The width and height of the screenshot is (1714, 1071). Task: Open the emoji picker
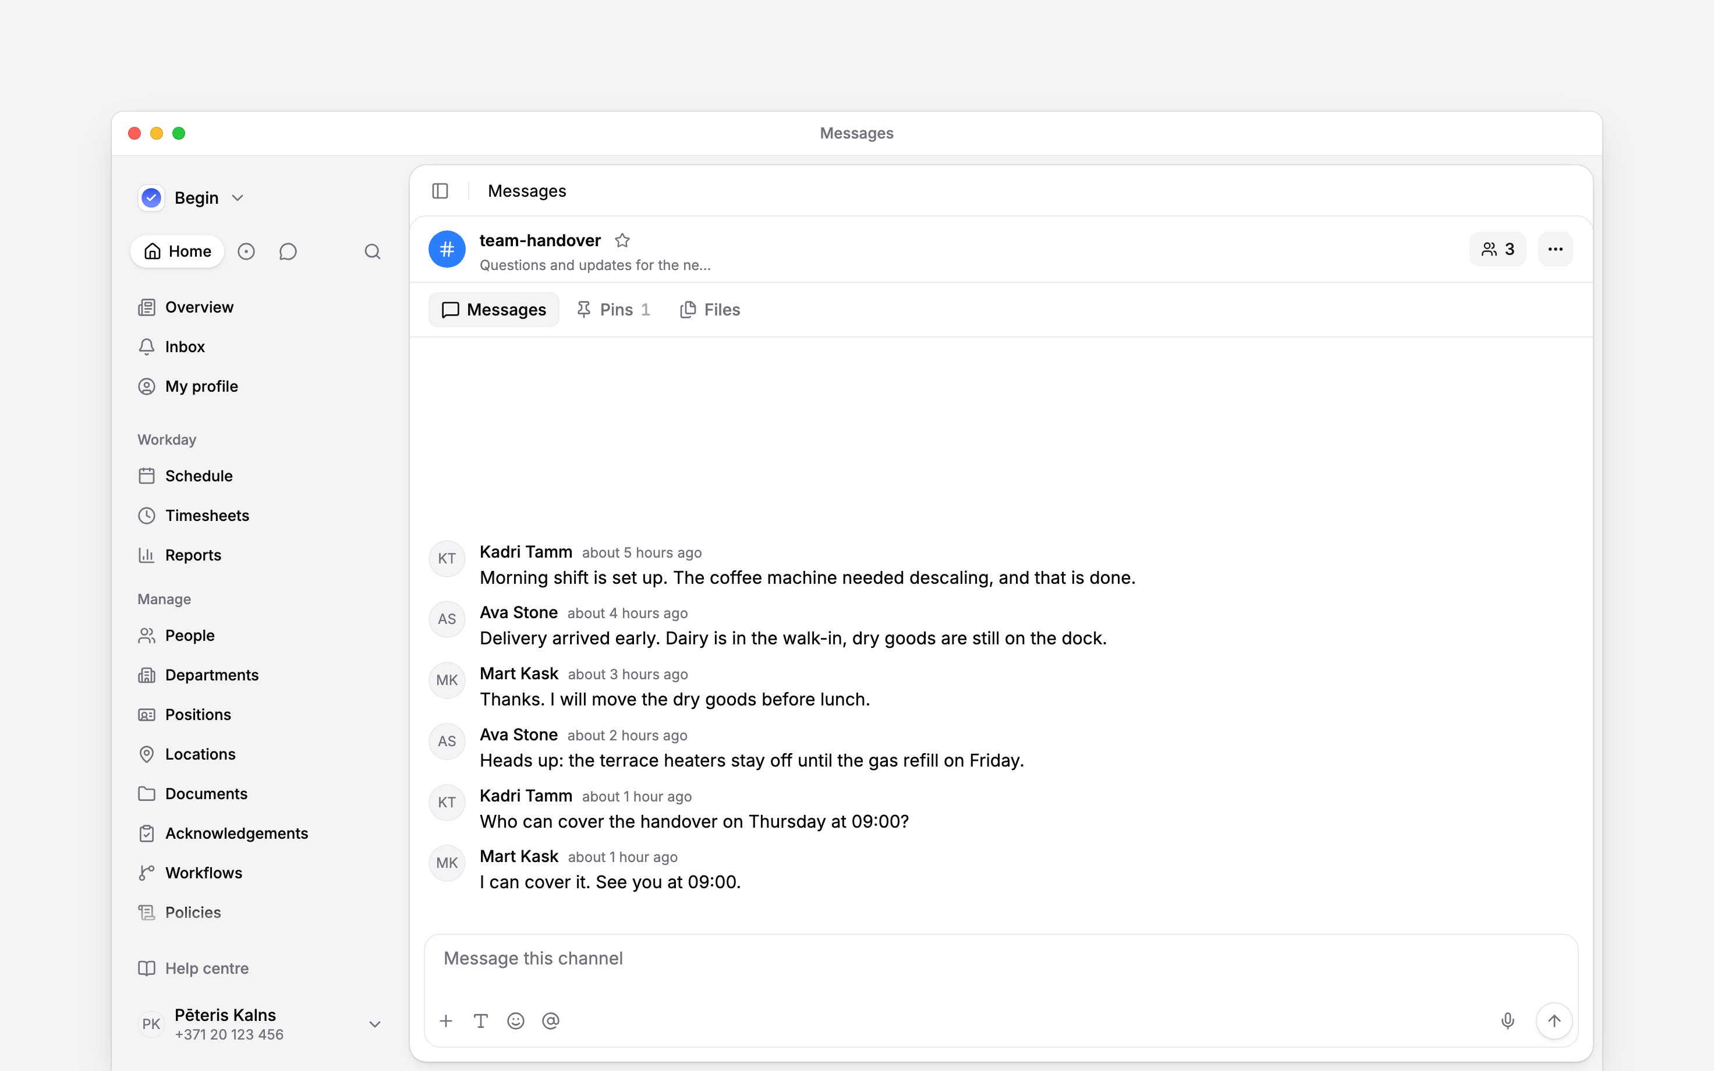[x=516, y=1021]
